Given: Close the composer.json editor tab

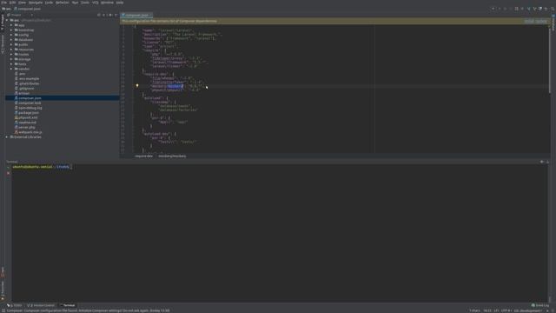Looking at the screenshot, I should [x=150, y=16].
